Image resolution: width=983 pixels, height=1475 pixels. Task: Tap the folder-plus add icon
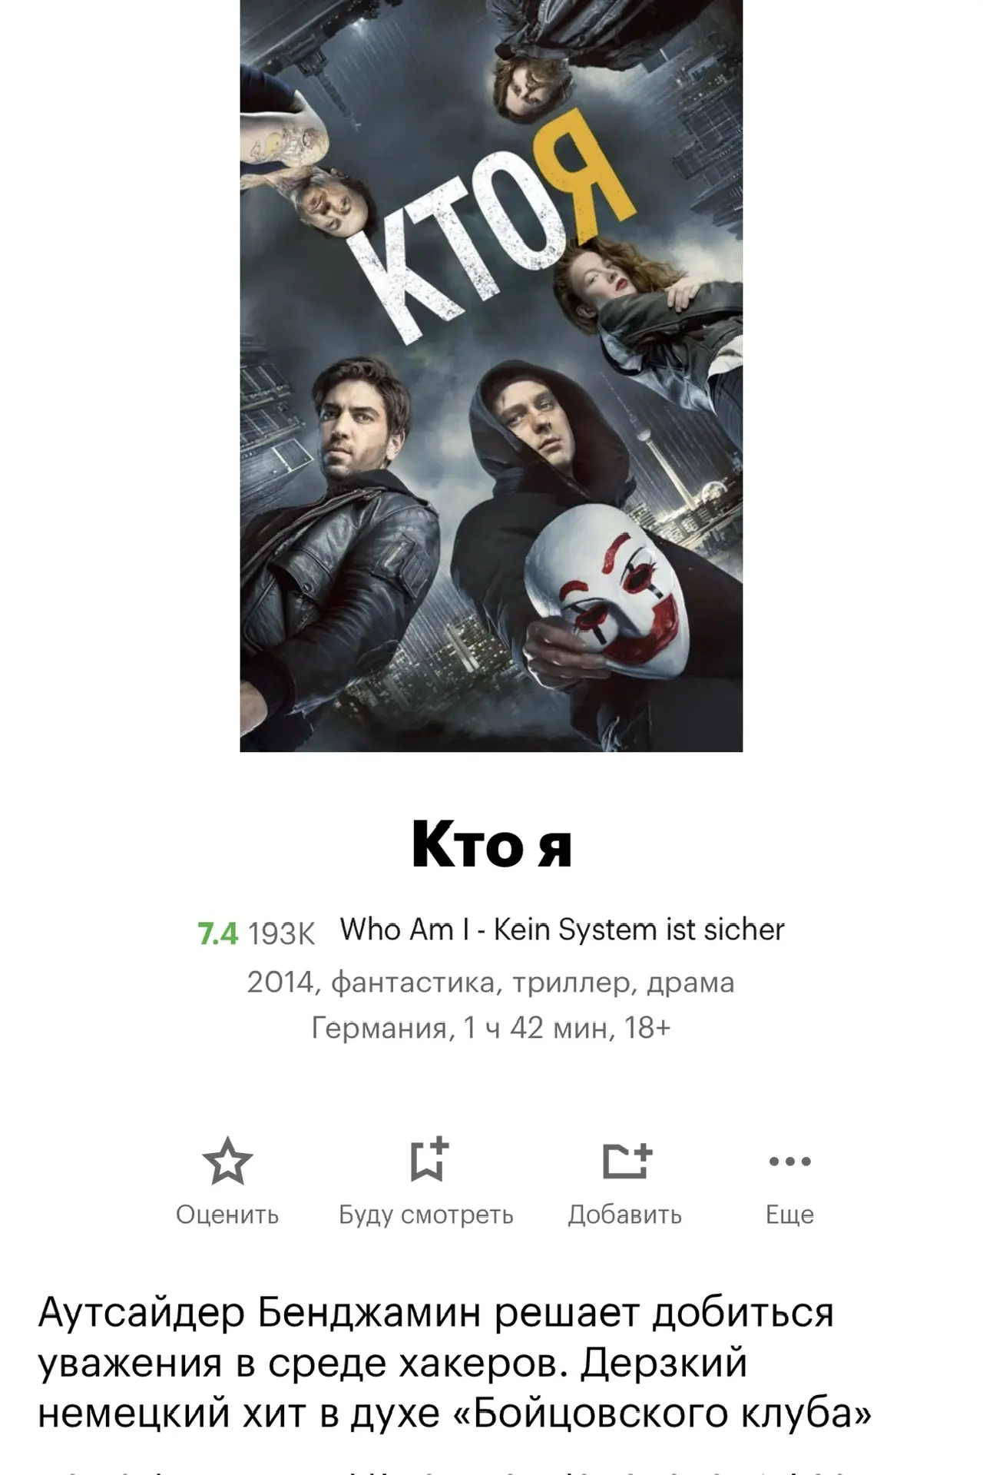(627, 1161)
